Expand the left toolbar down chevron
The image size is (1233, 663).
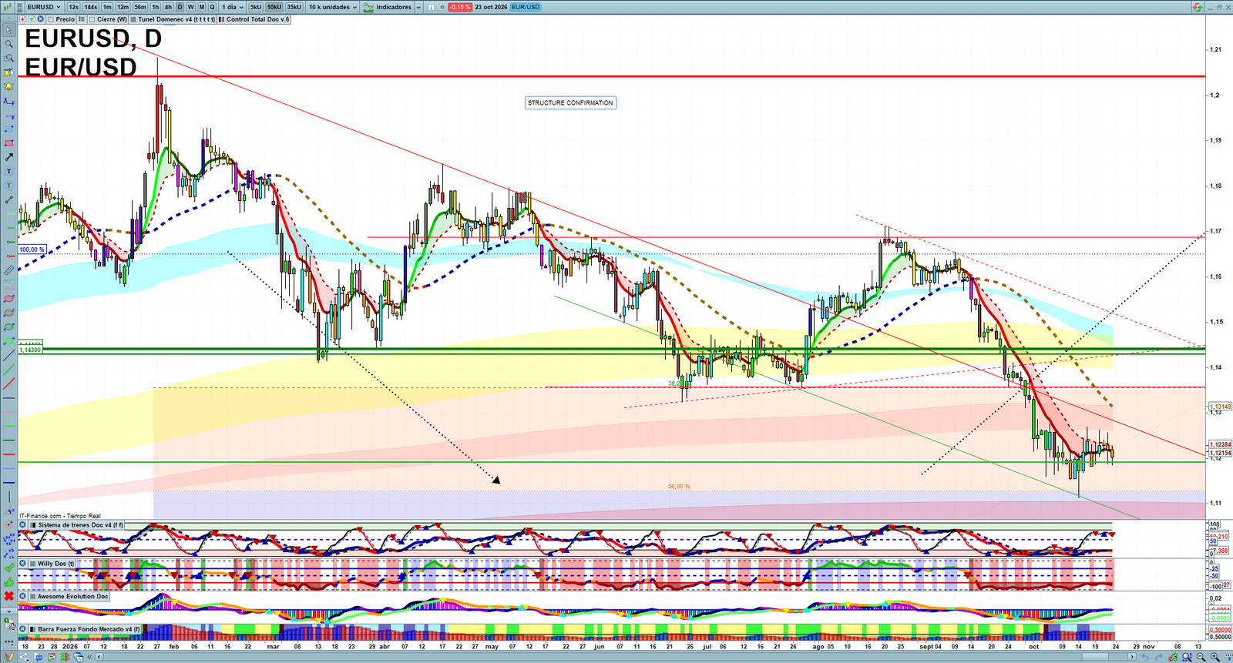pos(8,612)
